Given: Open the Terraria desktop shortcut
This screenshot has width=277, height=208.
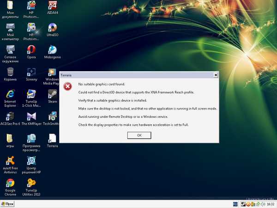Looking at the screenshot, I should pyautogui.click(x=52, y=141).
